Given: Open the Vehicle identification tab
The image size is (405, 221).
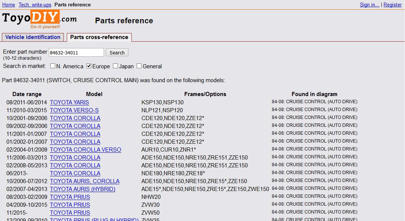Looking at the screenshot, I should [x=33, y=37].
